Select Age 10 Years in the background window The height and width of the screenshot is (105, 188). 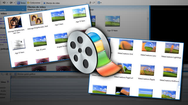[113, 21]
